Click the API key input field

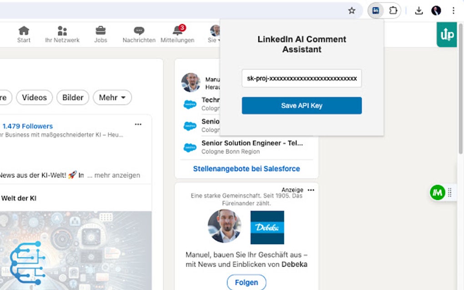tap(301, 79)
